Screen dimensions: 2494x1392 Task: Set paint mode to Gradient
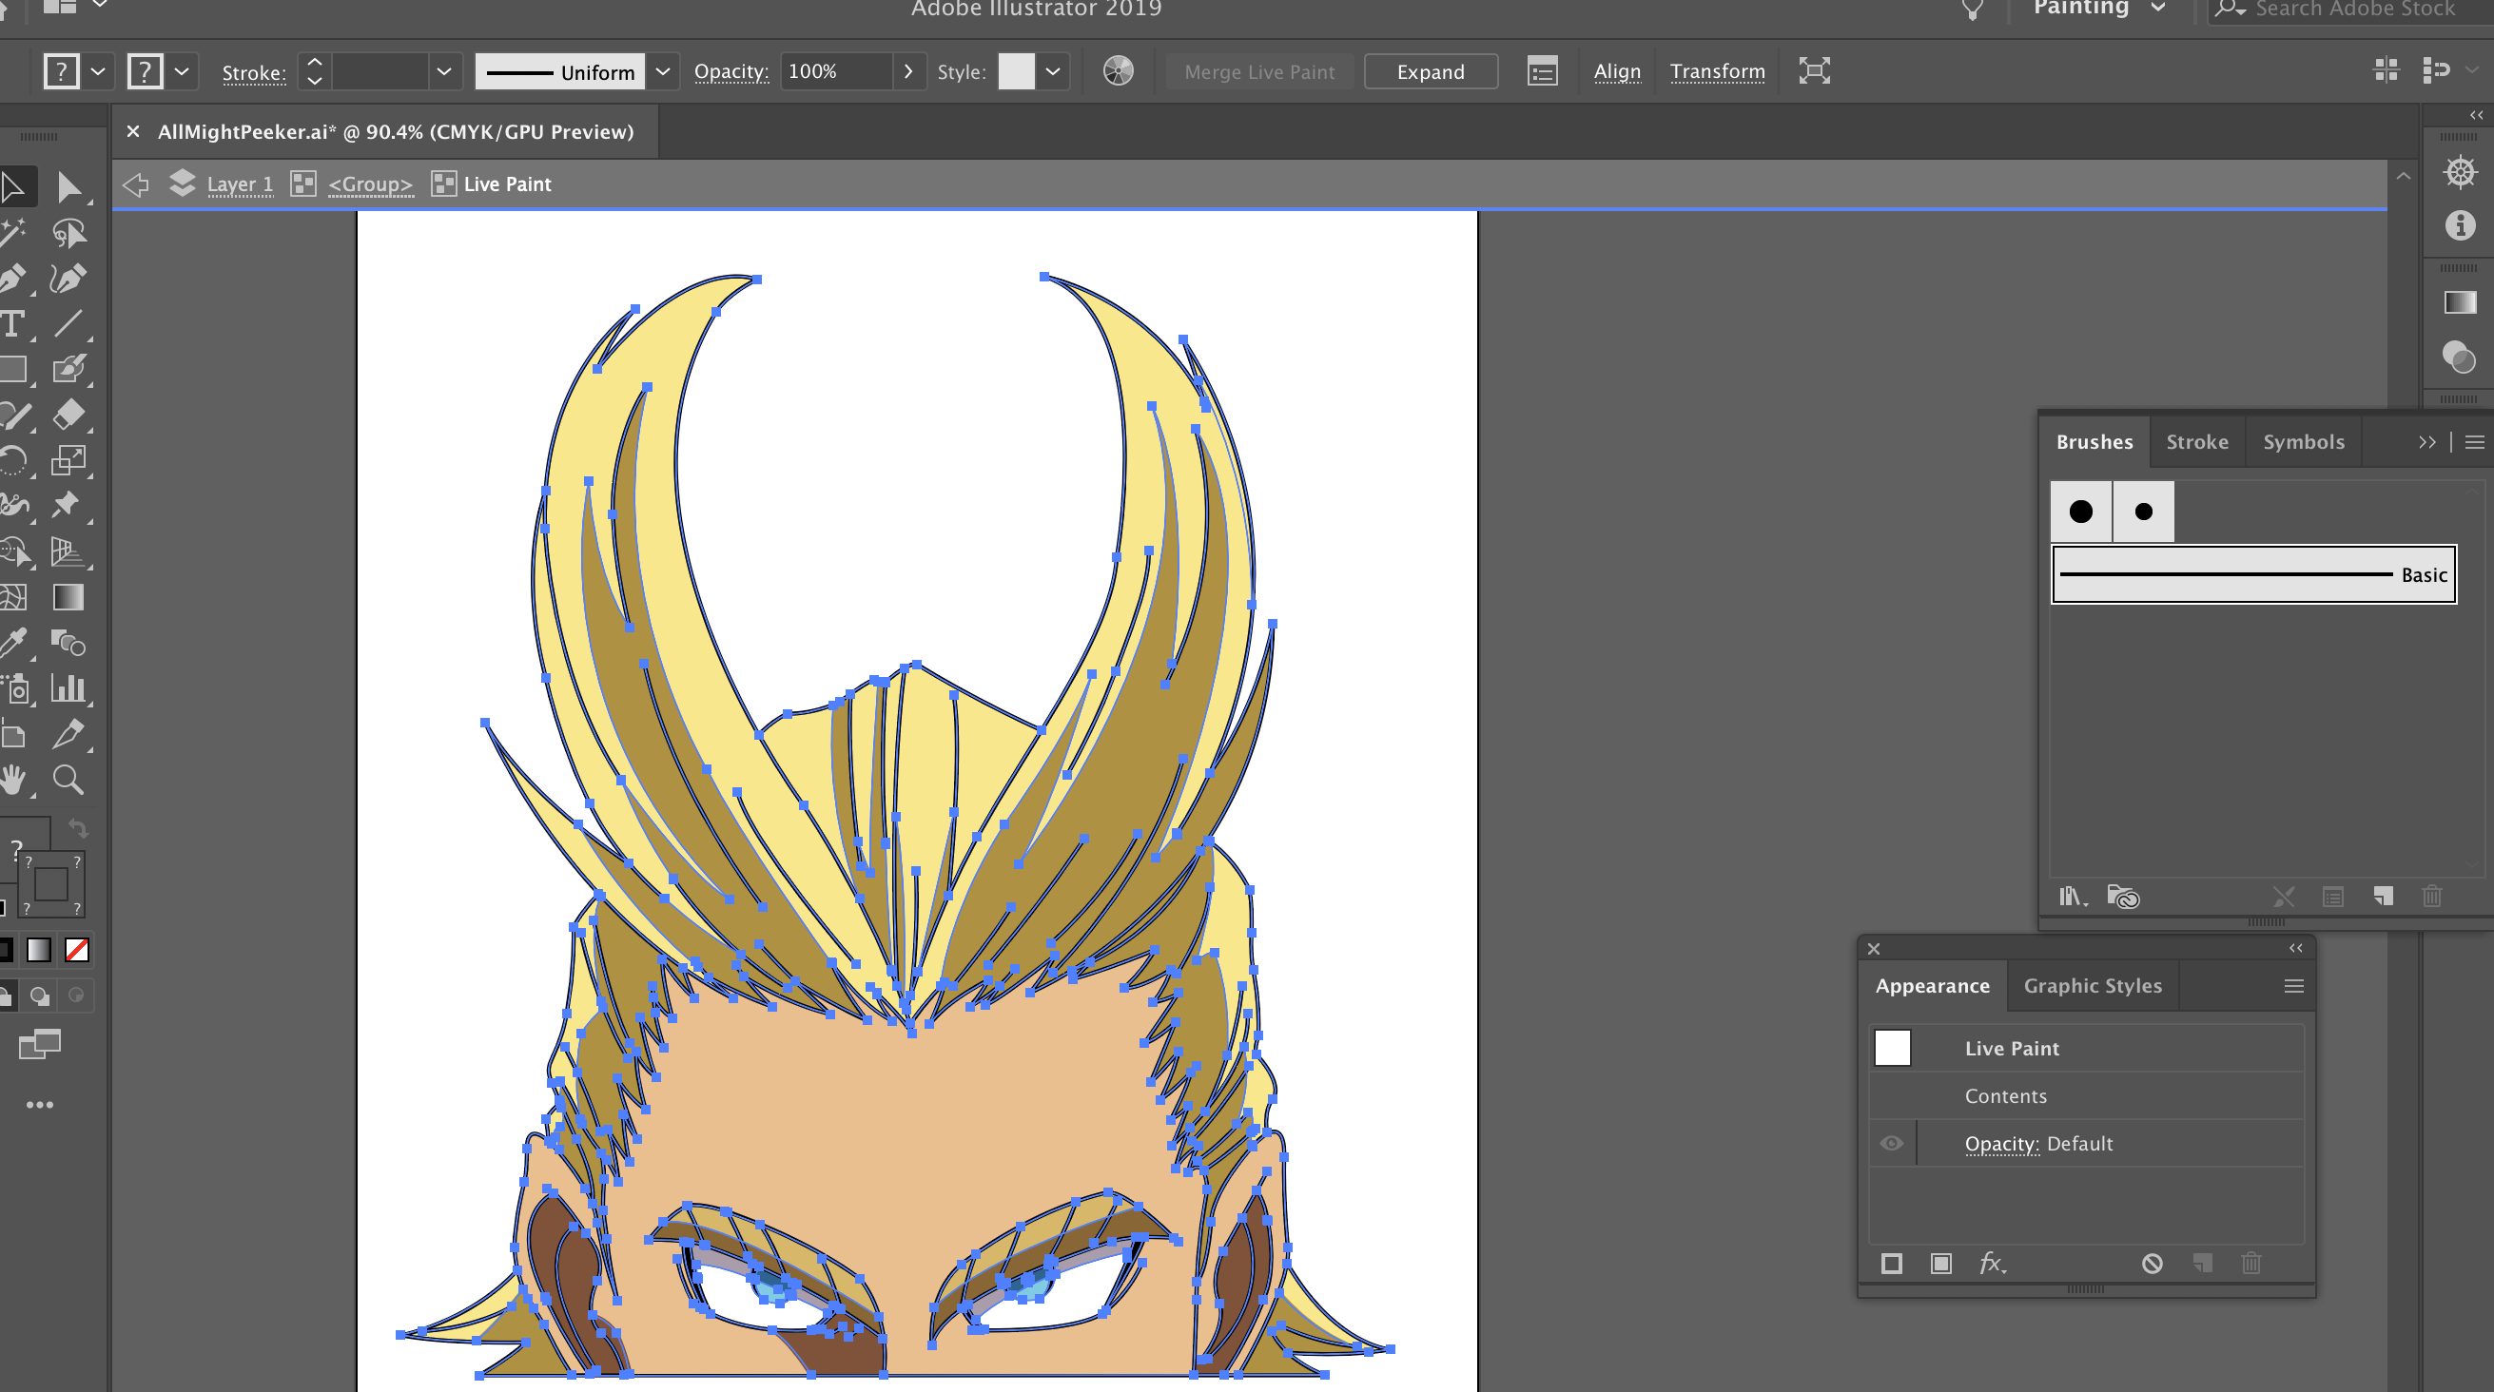(x=39, y=950)
